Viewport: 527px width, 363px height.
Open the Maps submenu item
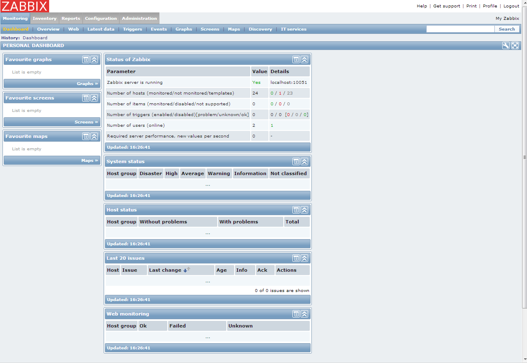pyautogui.click(x=234, y=29)
